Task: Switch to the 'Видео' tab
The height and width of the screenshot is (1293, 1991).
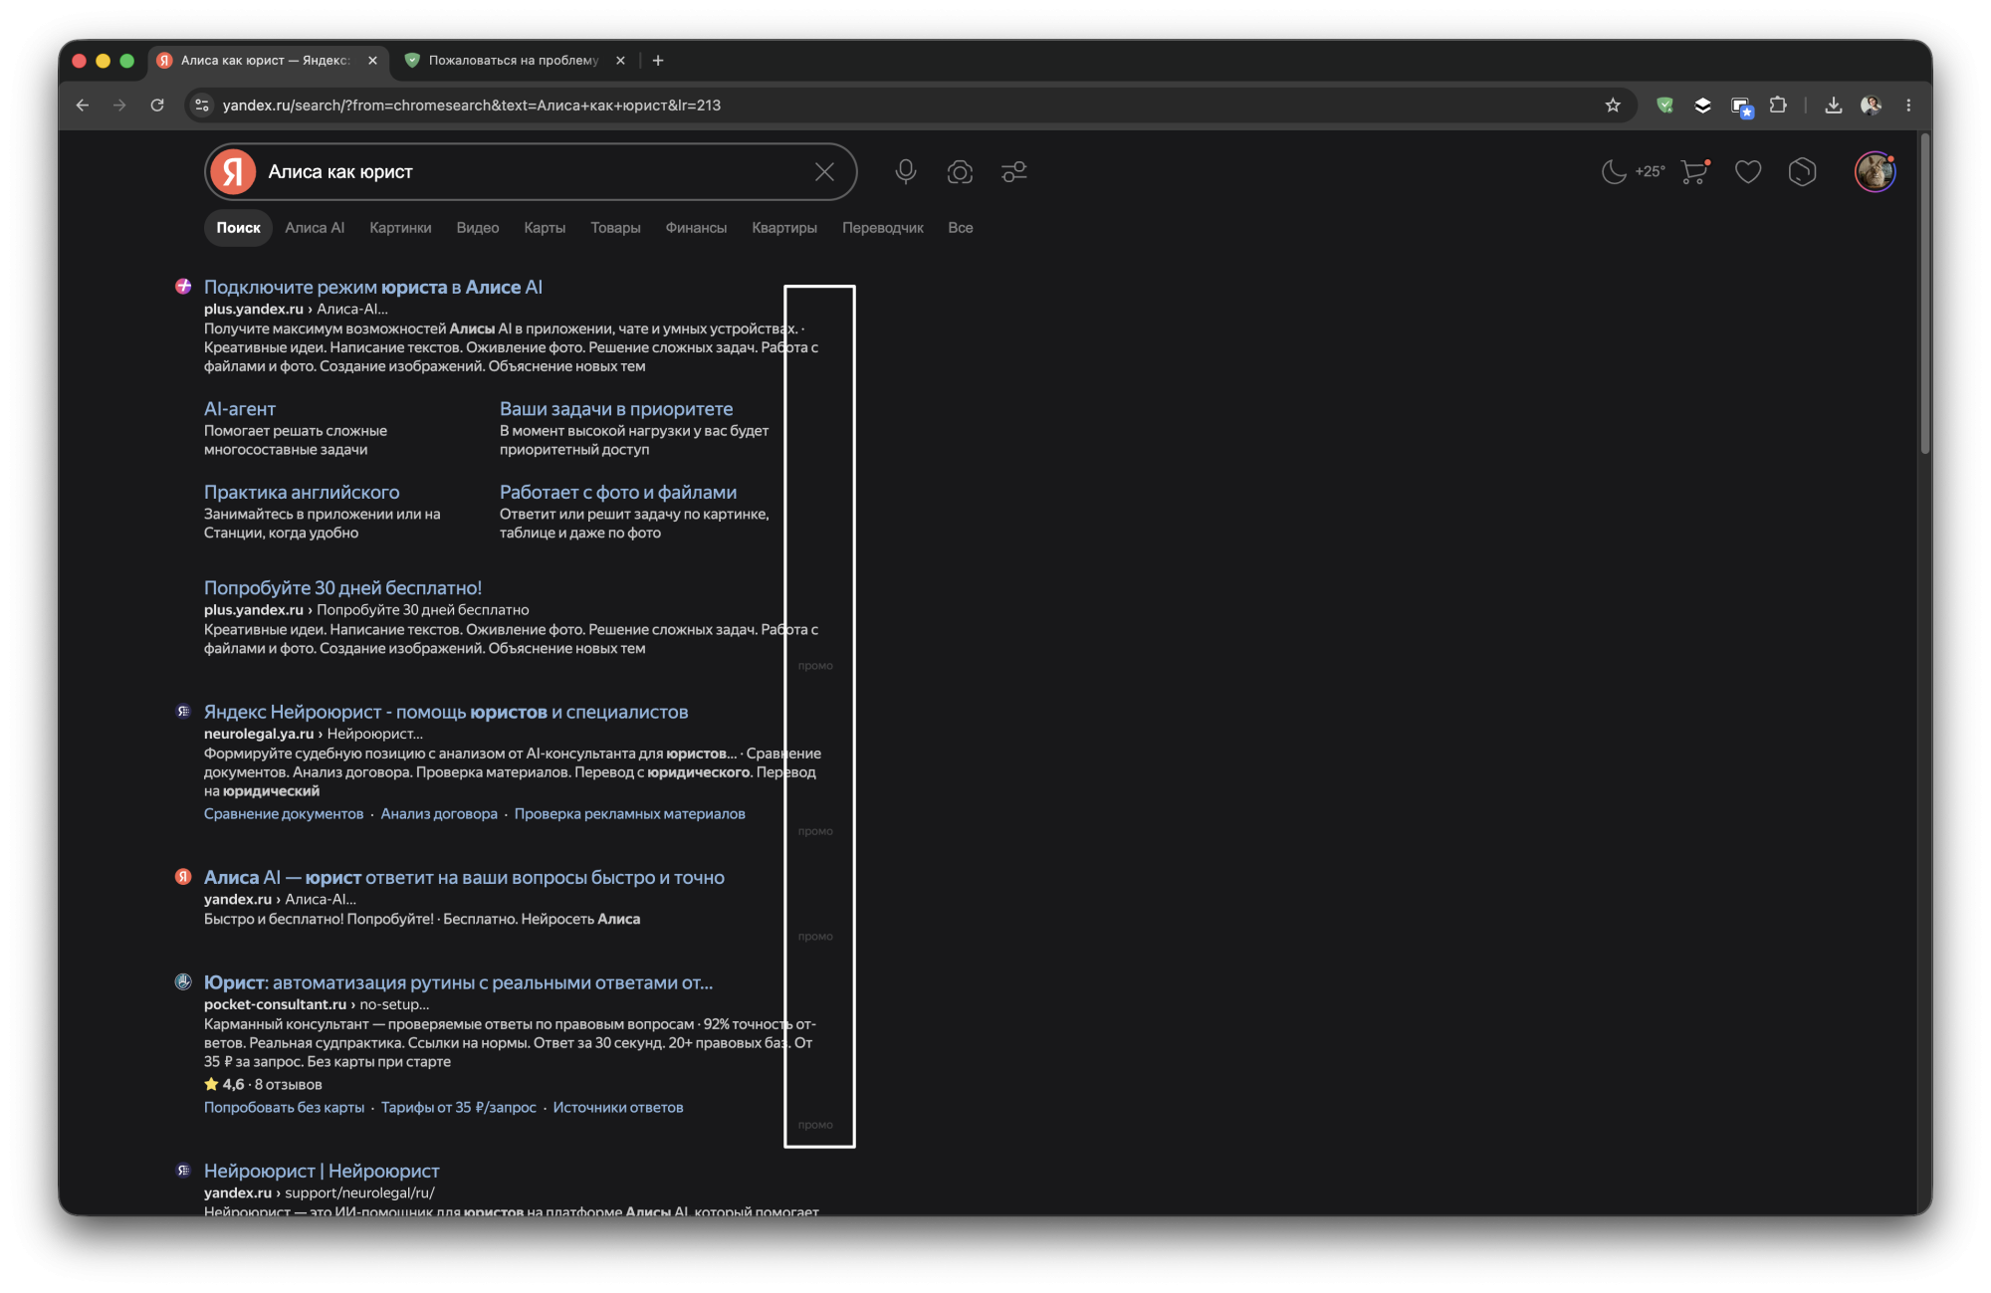Action: [x=478, y=228]
